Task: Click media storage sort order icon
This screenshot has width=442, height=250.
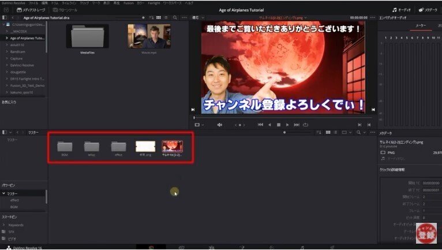Action: [151, 17]
